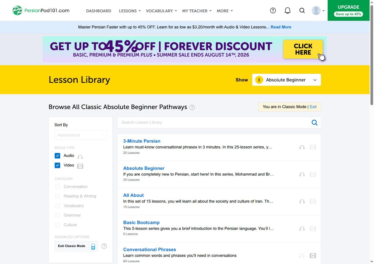Click the video icon for 3-Minute Persian
Screen dimensions: 374x264
[313, 147]
